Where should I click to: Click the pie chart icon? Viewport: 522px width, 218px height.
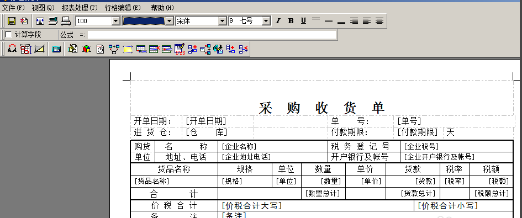87,49
